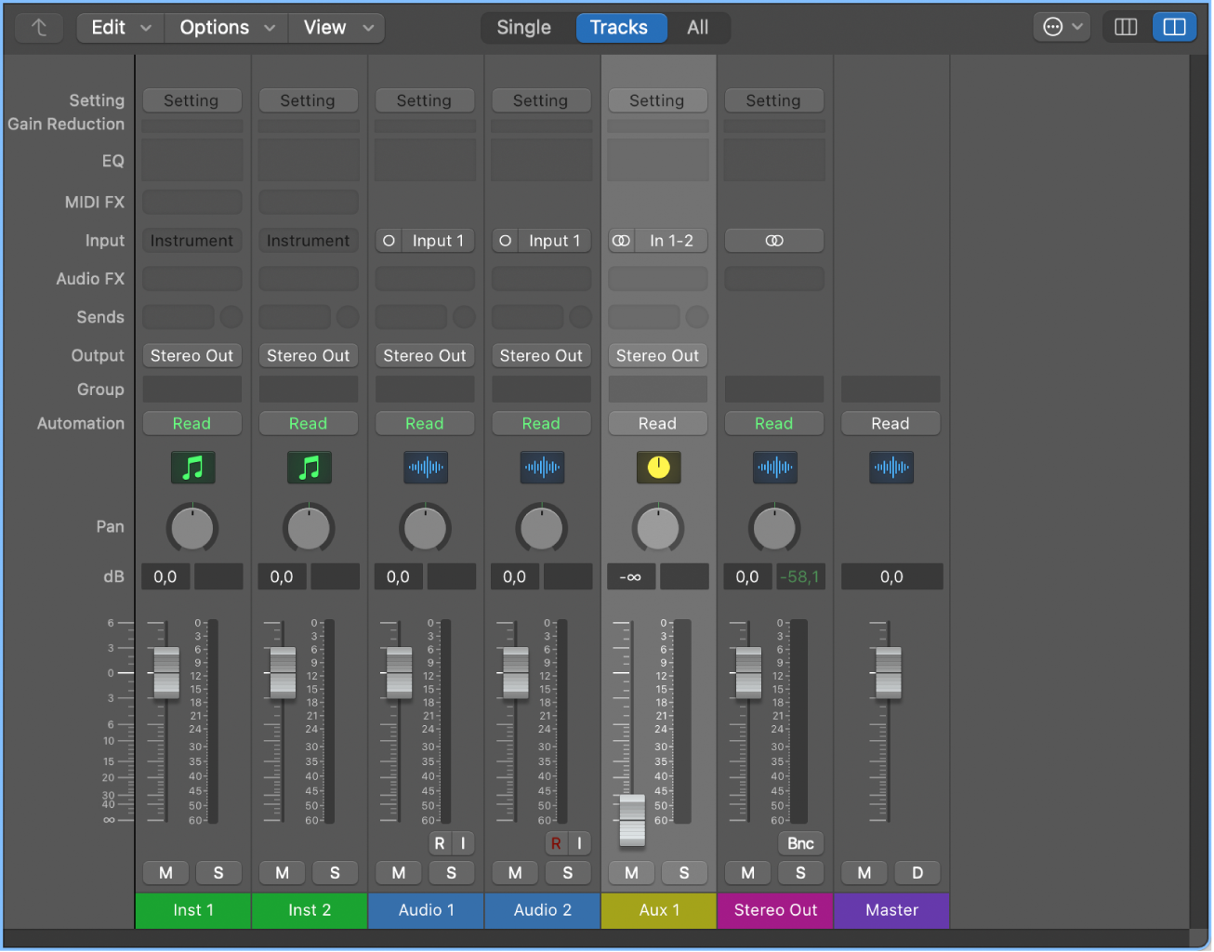Mute the Inst 1 channel

[165, 873]
